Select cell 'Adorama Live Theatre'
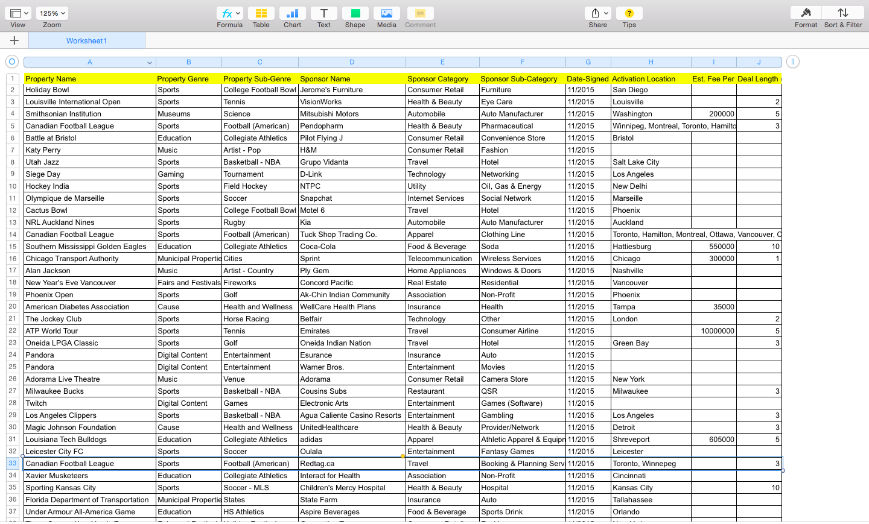The width and height of the screenshot is (869, 524). [90, 379]
